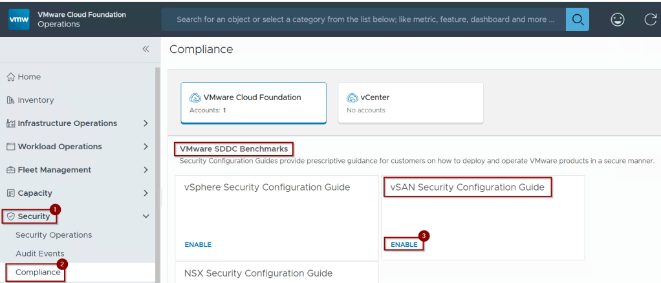
Task: Select the VMware Cloud Foundation account card
Action: point(254,103)
